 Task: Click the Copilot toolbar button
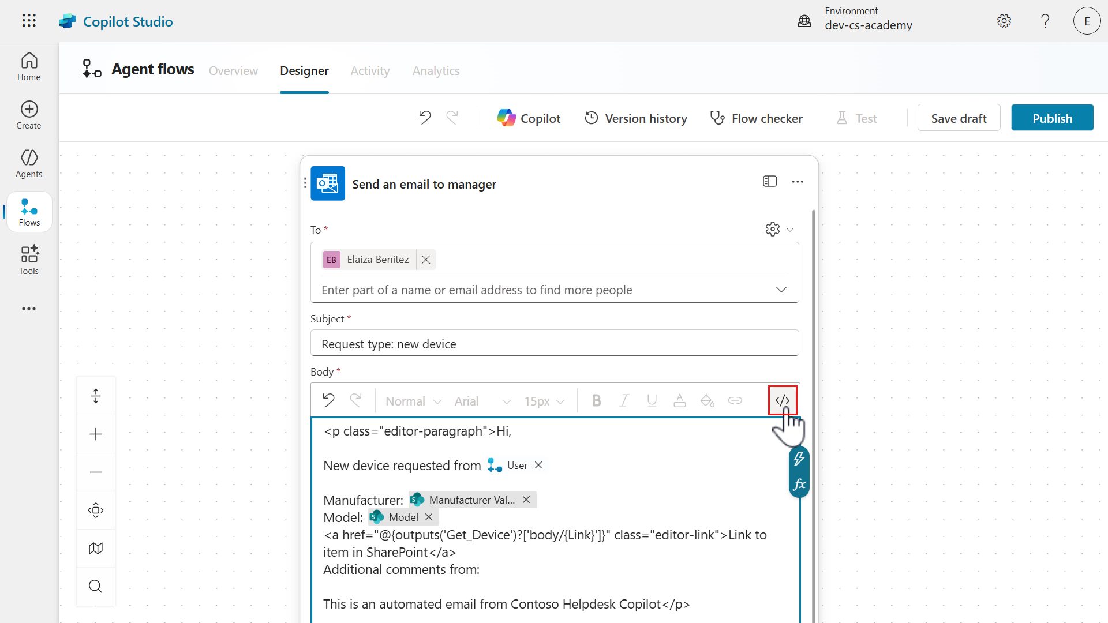coord(529,118)
